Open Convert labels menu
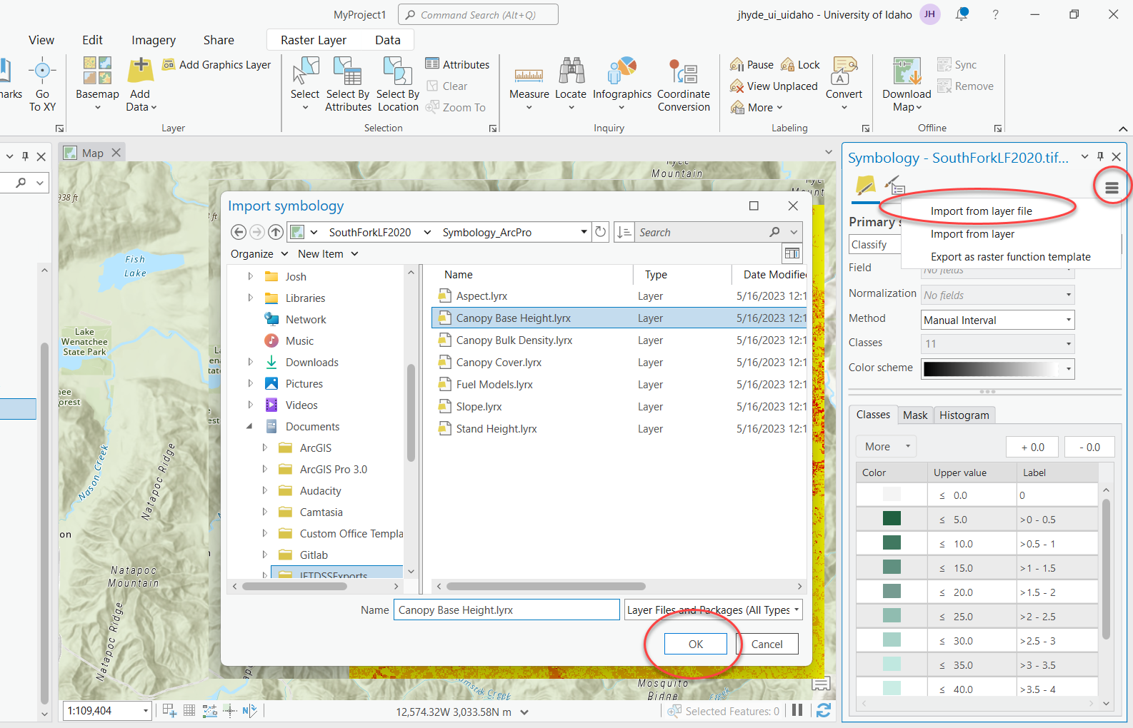Screen dimensions: 1133x728 pyautogui.click(x=844, y=83)
